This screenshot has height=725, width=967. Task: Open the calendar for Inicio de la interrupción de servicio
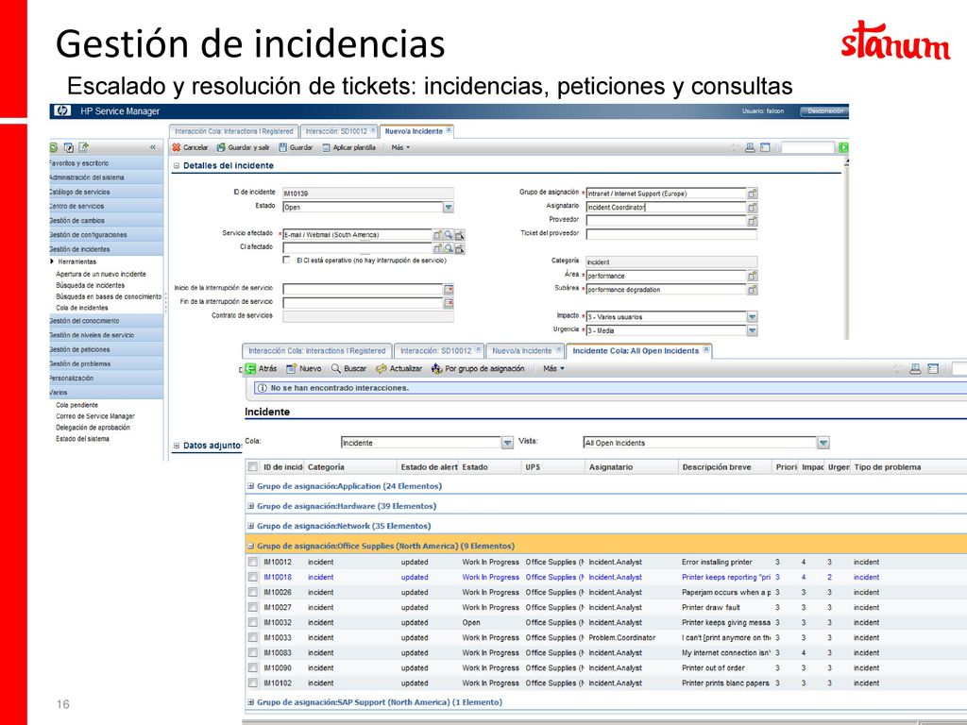tap(449, 289)
